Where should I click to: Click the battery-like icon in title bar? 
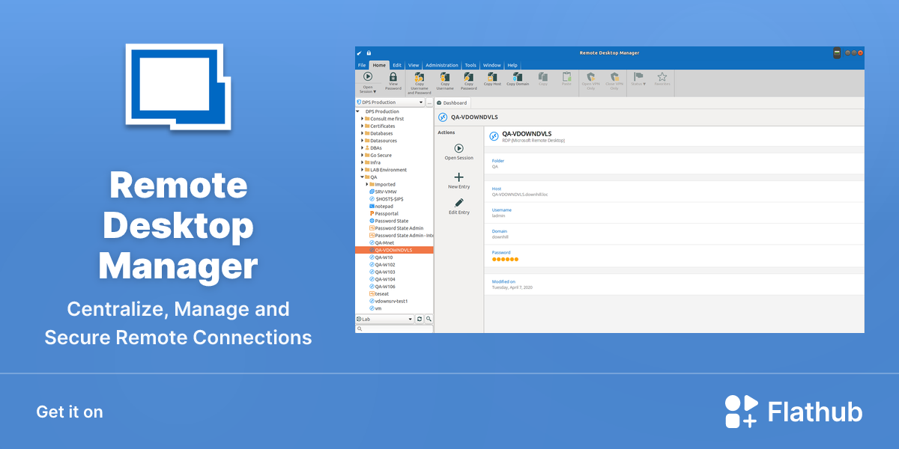click(837, 53)
